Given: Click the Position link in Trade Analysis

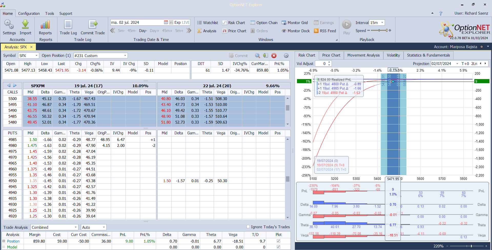Looking at the screenshot, I should [13, 241].
